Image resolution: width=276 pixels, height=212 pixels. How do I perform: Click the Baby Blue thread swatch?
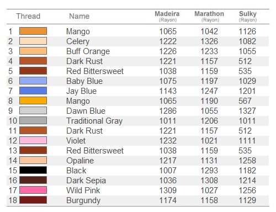(x=33, y=81)
